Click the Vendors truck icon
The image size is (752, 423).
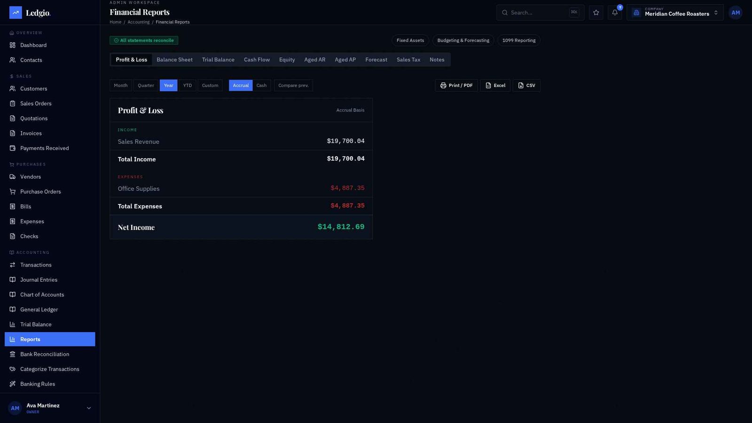[x=13, y=177]
